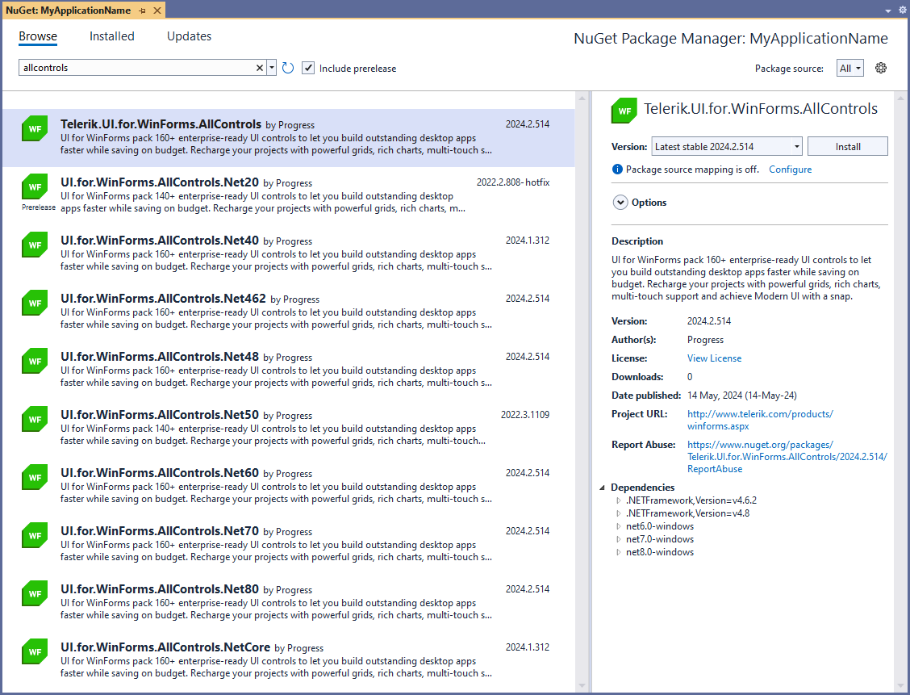Click the 2022.3.1109 version text
Viewport: 910px width, 695px height.
point(525,415)
